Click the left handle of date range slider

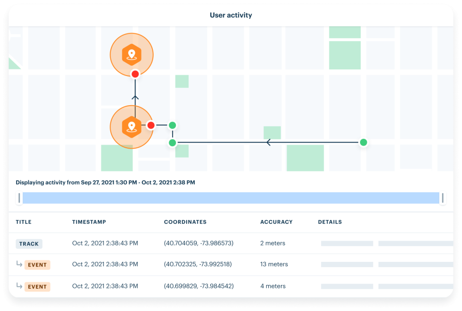19,198
